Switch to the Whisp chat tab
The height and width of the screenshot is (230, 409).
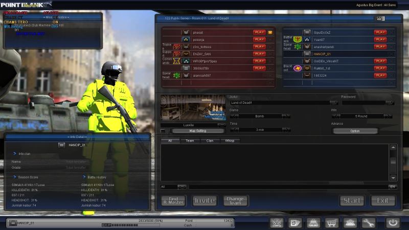(x=230, y=141)
